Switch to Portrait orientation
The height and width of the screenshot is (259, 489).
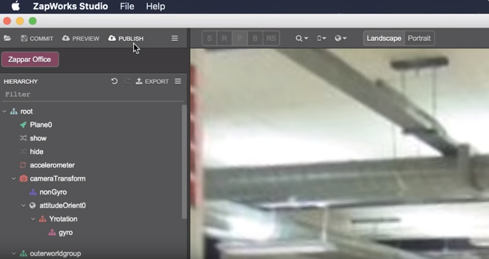419,38
